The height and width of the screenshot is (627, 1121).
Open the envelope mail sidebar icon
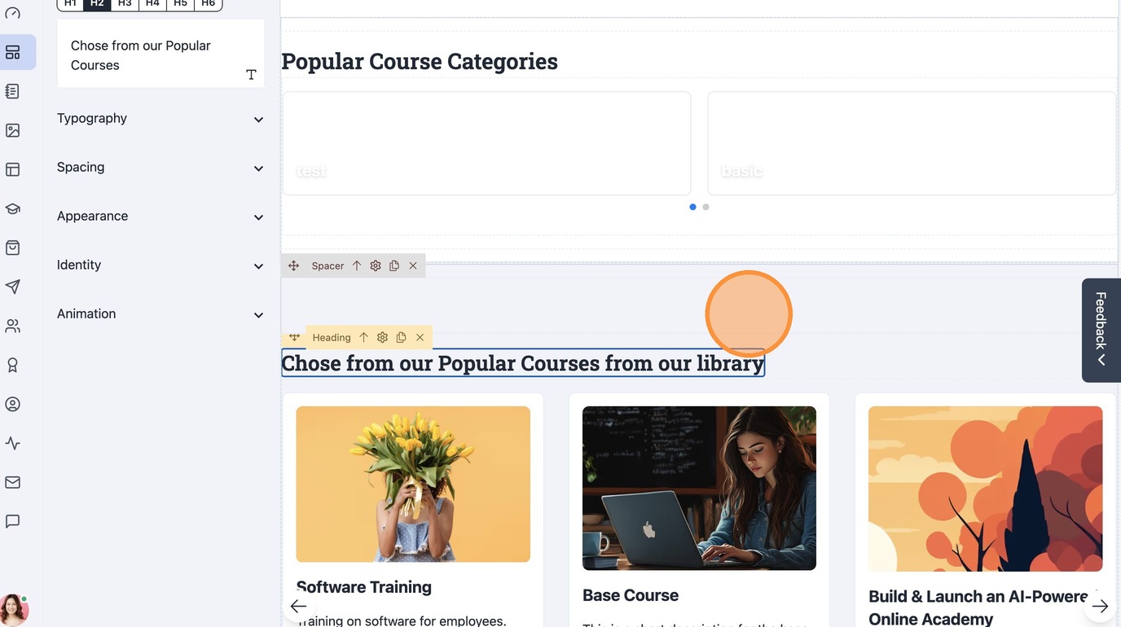(x=12, y=482)
